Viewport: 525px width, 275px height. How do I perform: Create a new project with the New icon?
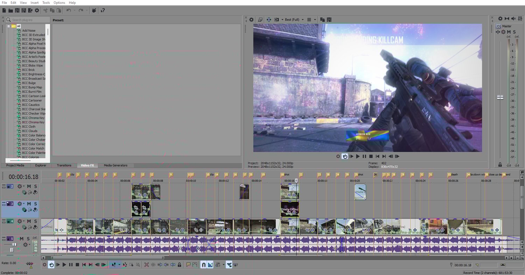(4, 10)
